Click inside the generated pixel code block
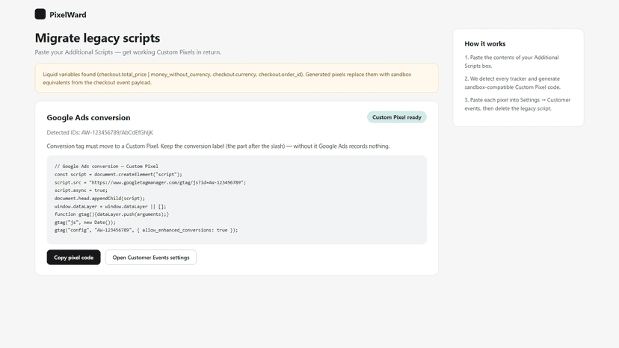Viewport: 619px width, 348px height. [x=236, y=199]
